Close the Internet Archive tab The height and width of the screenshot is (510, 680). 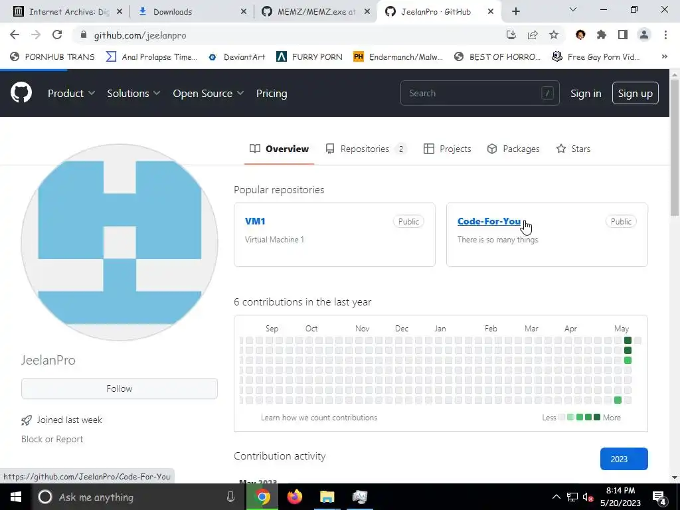click(x=120, y=12)
